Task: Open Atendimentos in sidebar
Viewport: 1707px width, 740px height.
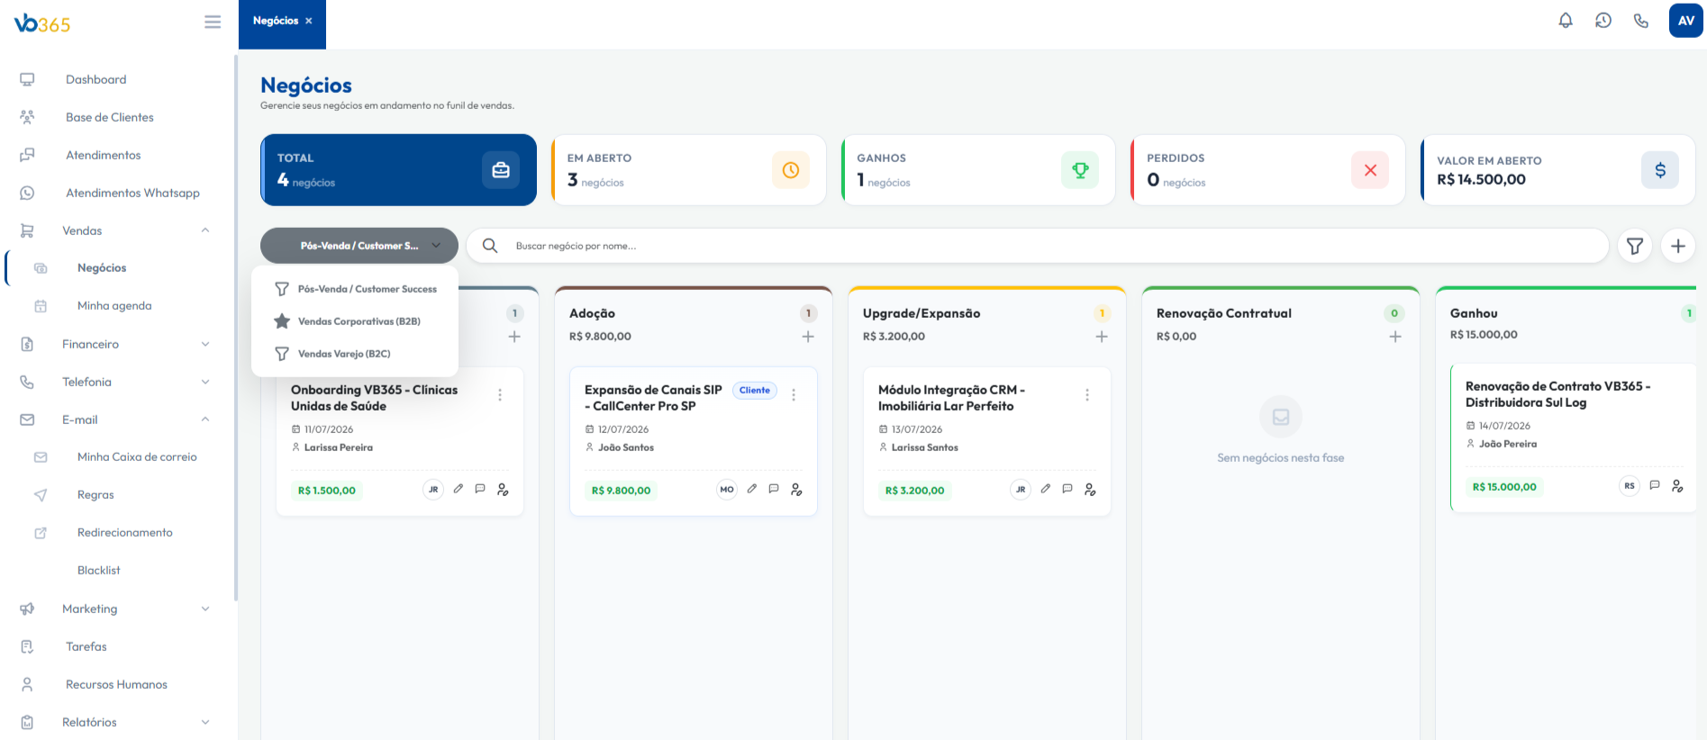Action: pyautogui.click(x=104, y=155)
